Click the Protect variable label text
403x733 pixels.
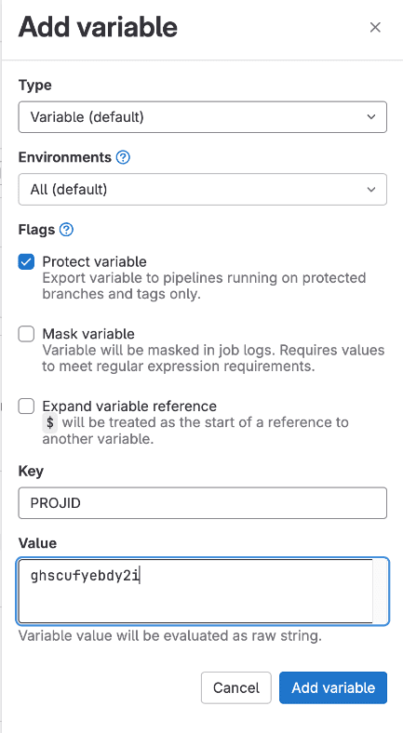94,261
